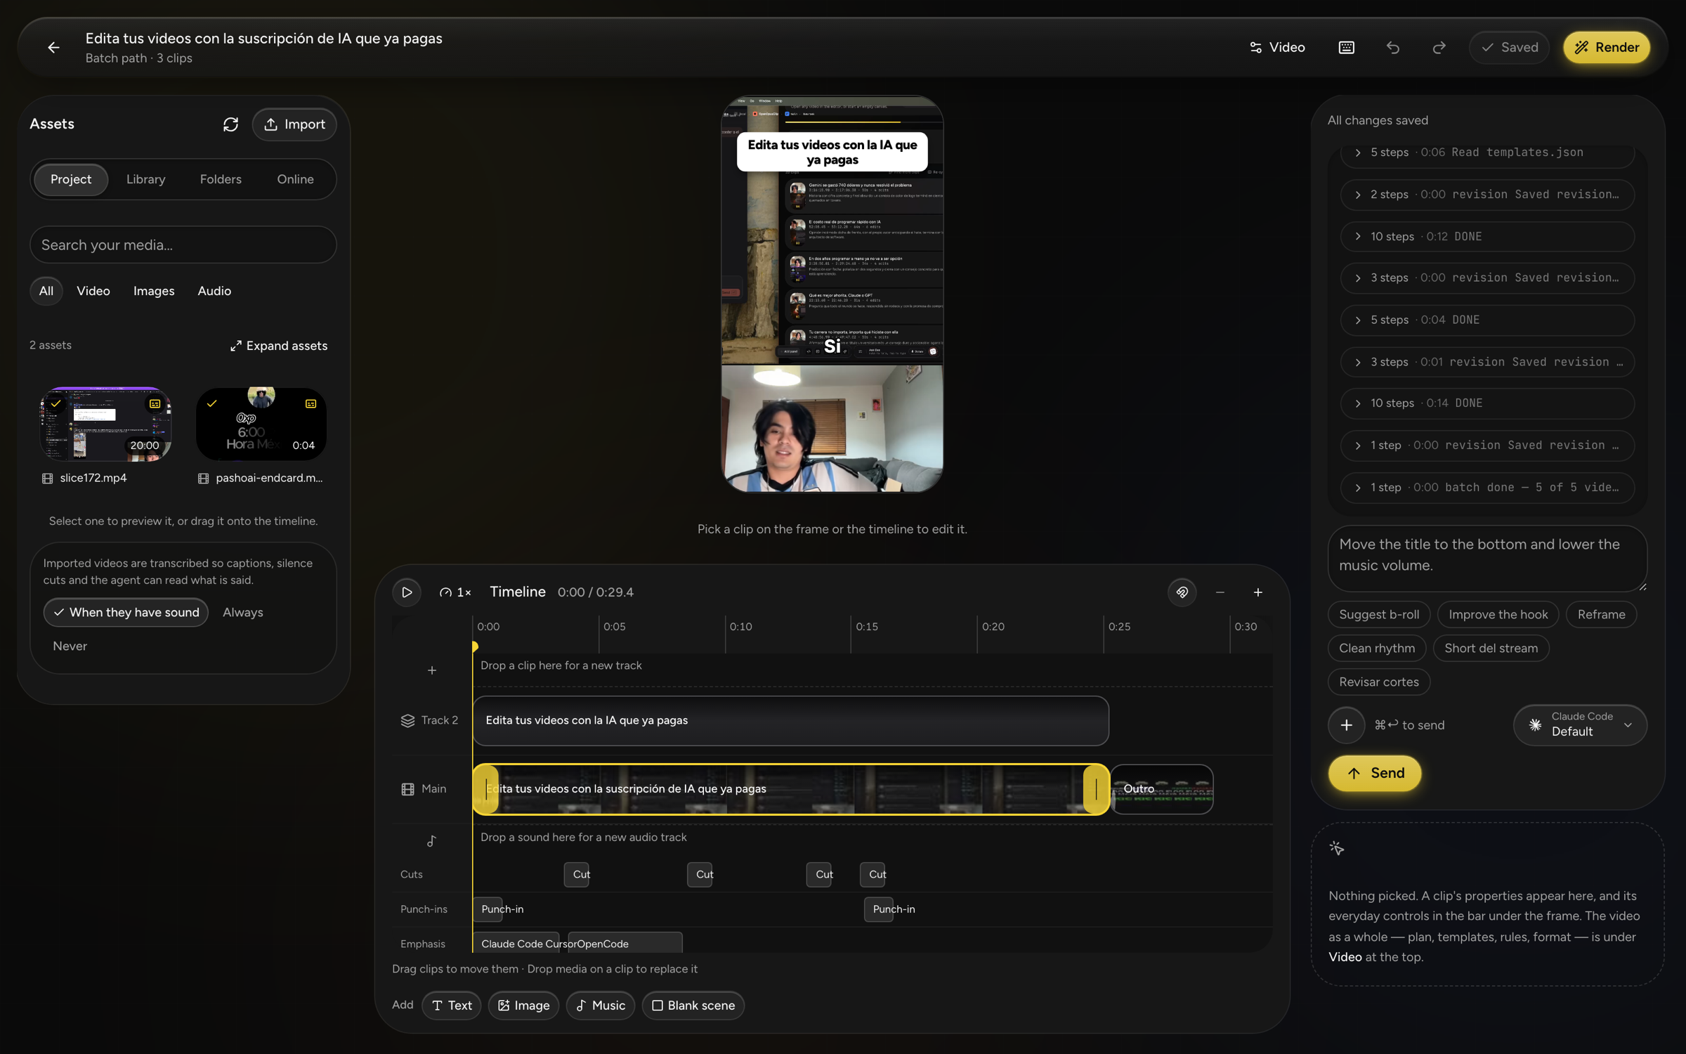Filter assets by Audio
1686x1054 pixels.
coord(214,291)
